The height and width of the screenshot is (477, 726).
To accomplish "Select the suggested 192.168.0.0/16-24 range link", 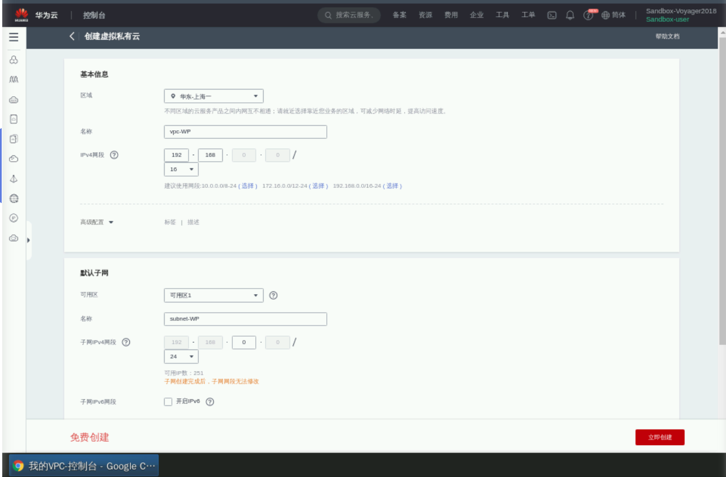I will (x=392, y=186).
